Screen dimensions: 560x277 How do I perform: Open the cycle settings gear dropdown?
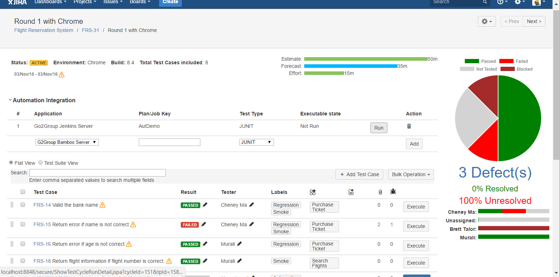pos(487,21)
